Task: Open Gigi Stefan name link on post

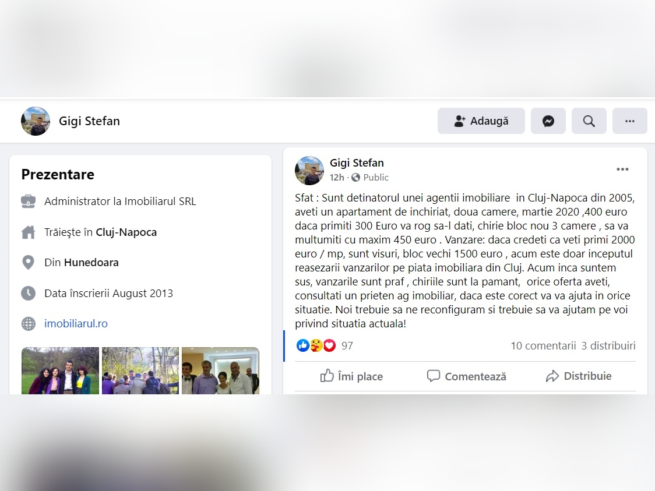Action: [357, 163]
